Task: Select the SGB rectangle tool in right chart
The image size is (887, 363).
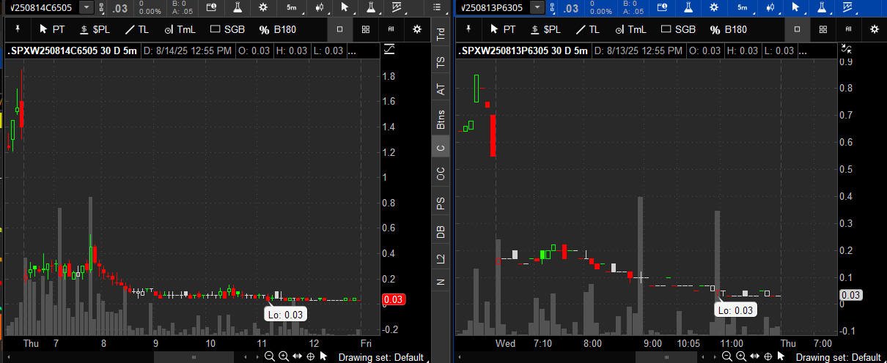Action: (x=678, y=29)
